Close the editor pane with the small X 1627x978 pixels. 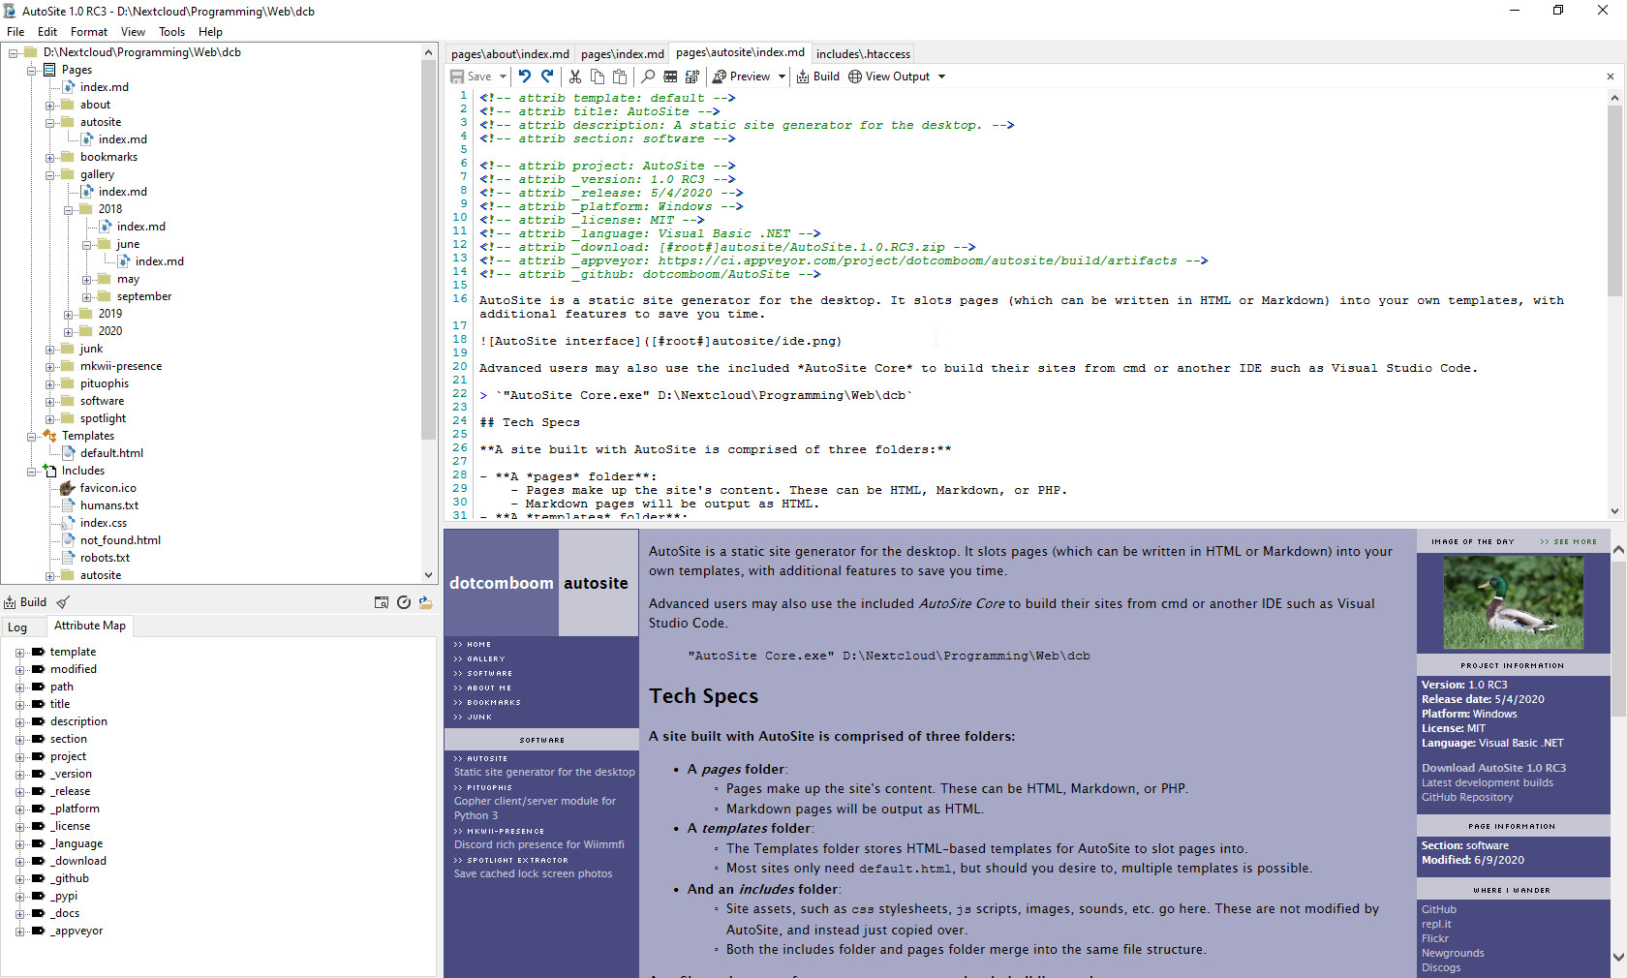(1611, 76)
